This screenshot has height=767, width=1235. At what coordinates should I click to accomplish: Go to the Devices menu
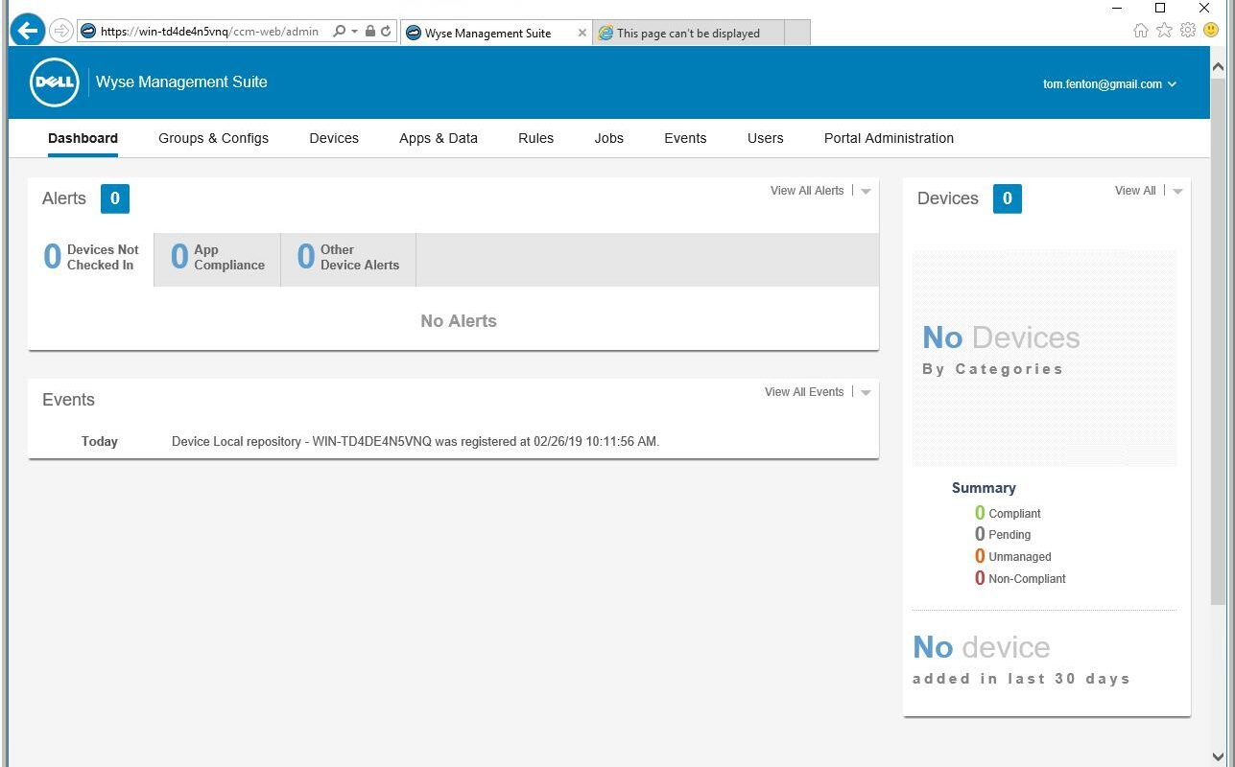(334, 138)
